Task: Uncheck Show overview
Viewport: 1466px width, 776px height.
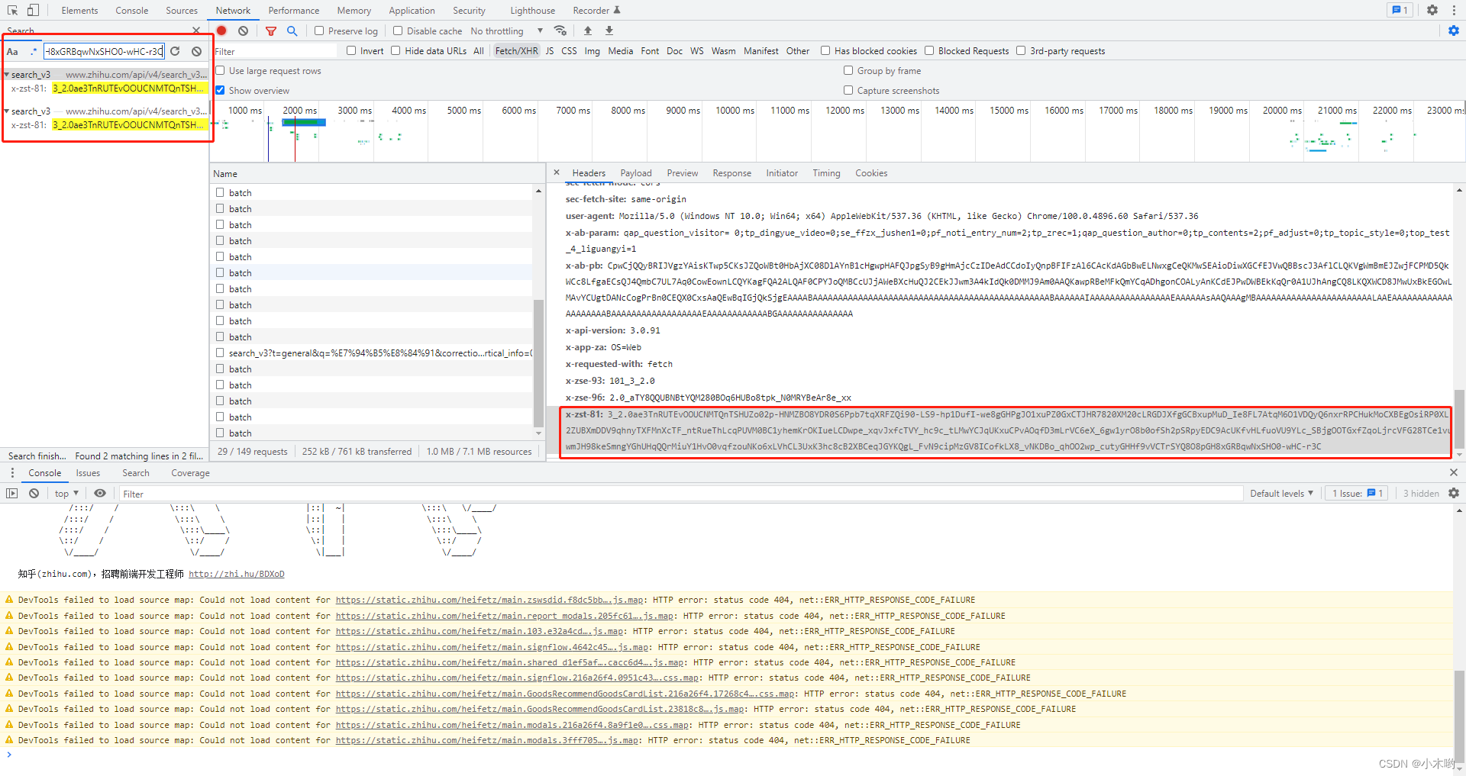Action: click(x=220, y=90)
